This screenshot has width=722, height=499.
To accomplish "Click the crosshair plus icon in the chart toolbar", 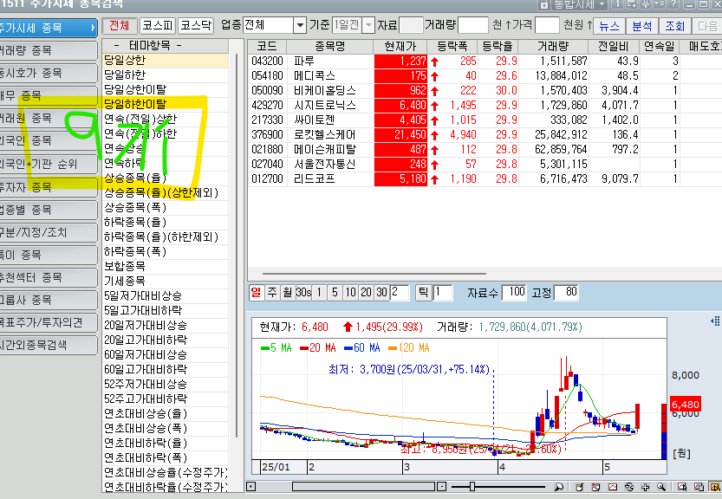I will (x=646, y=487).
